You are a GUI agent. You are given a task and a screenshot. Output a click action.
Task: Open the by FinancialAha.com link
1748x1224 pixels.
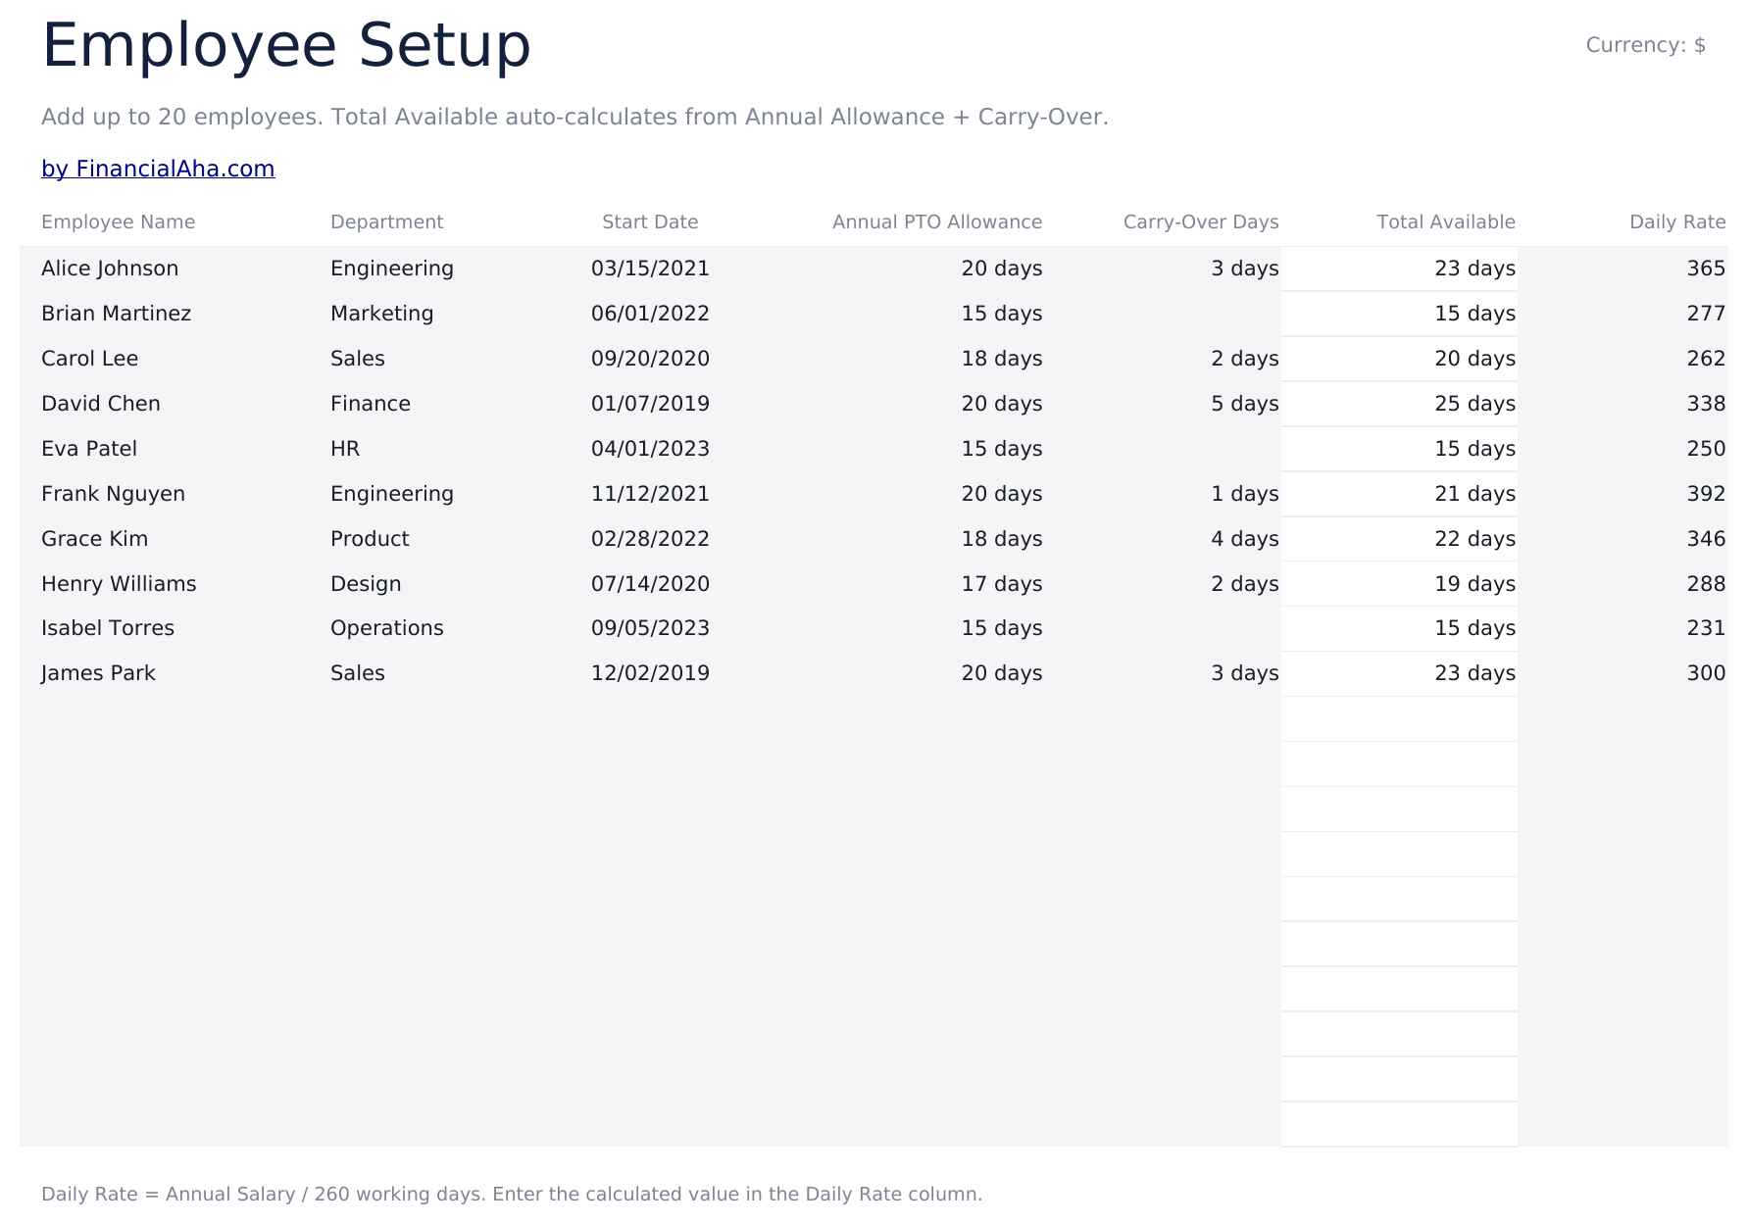[158, 169]
